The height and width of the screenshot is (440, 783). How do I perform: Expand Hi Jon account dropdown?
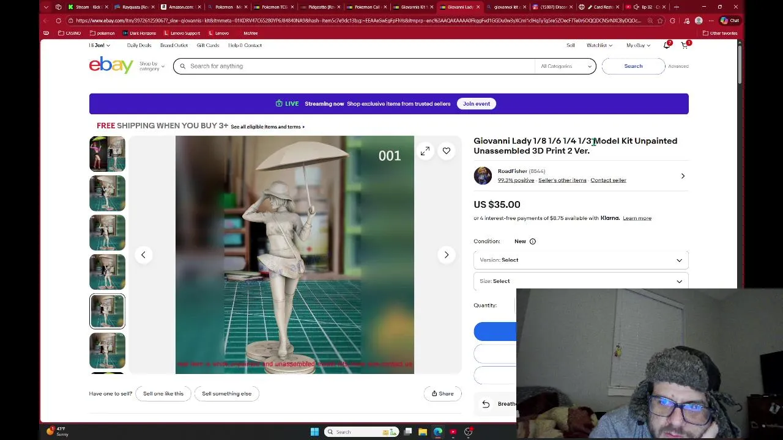(x=100, y=45)
